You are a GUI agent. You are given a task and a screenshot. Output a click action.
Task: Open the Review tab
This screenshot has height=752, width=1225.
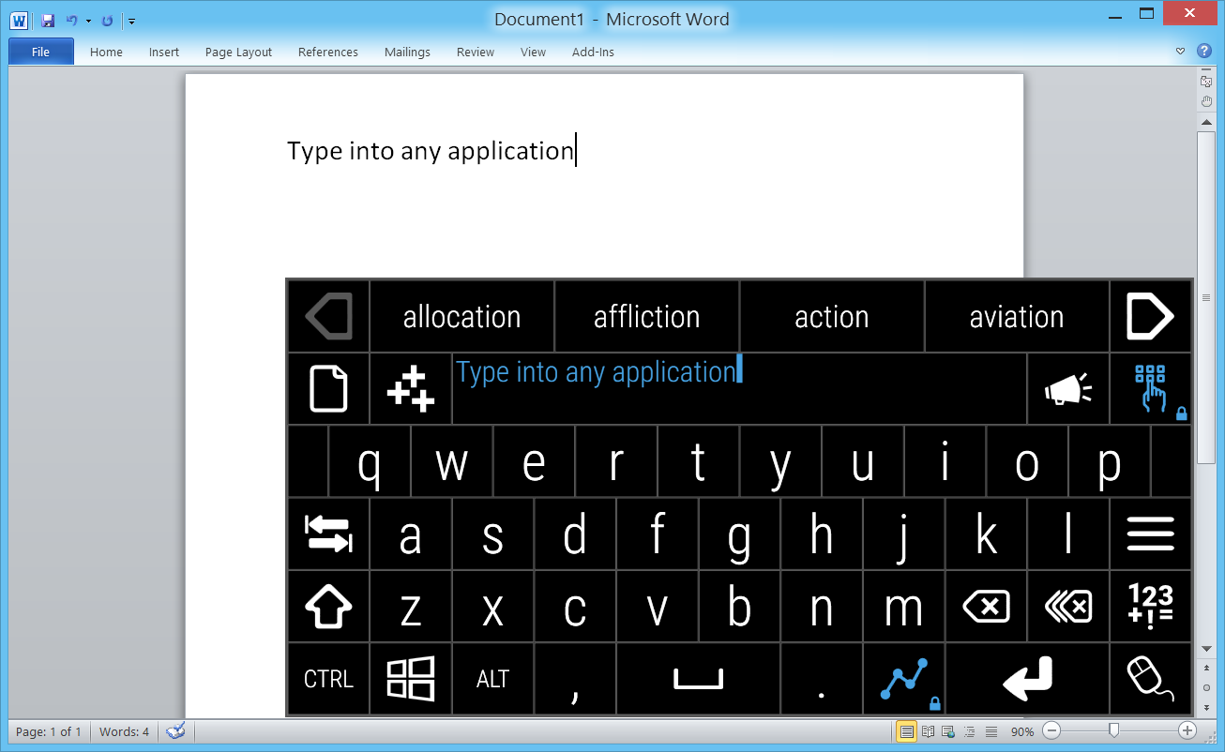(476, 53)
